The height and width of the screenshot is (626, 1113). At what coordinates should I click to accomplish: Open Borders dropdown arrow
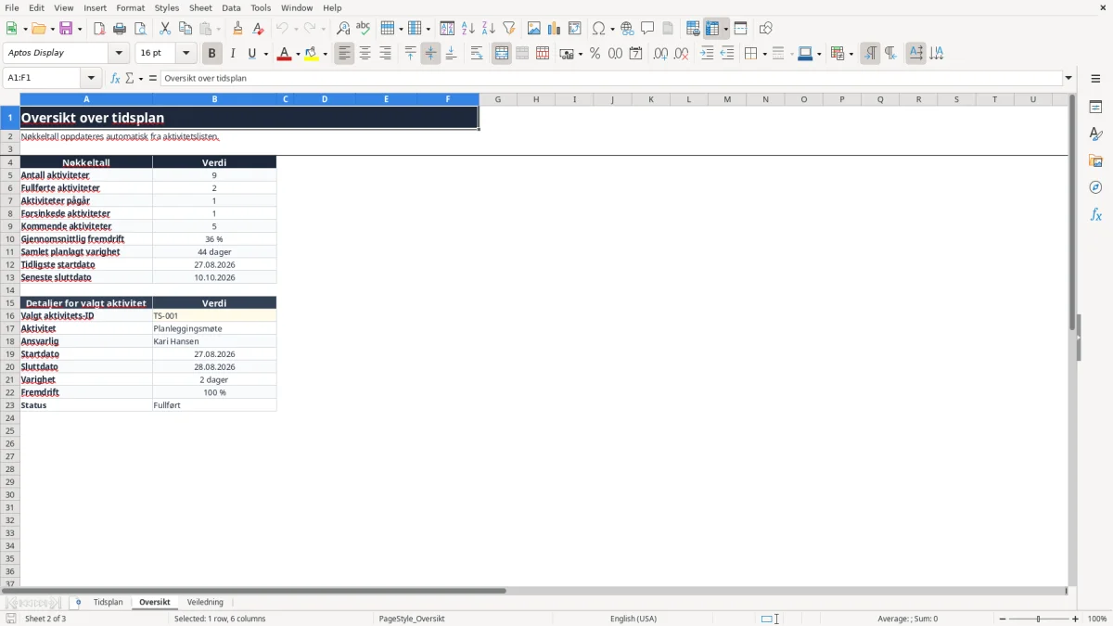pos(763,54)
